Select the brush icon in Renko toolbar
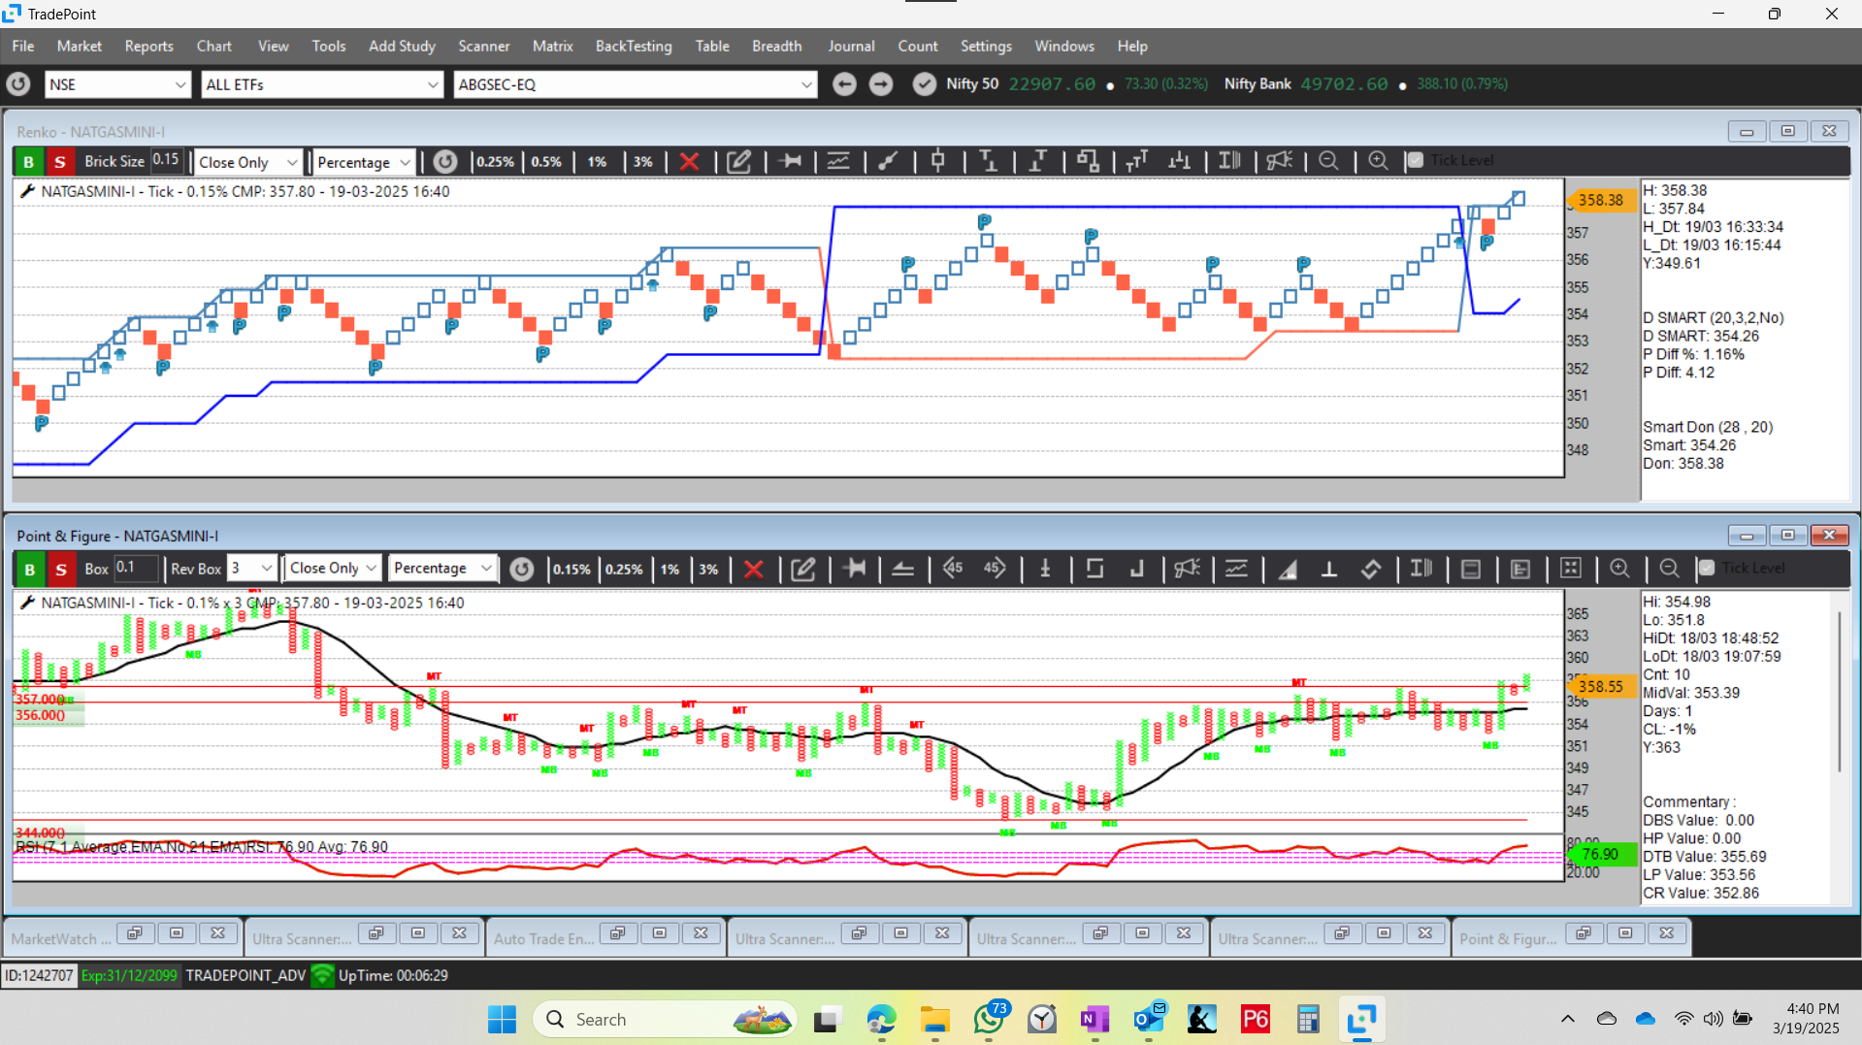Viewport: 1862px width, 1045px height. point(888,162)
